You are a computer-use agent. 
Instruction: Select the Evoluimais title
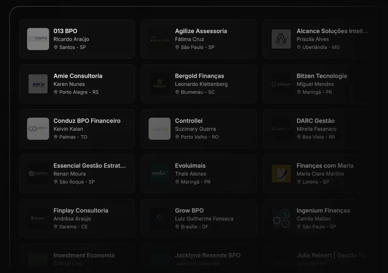tap(190, 166)
